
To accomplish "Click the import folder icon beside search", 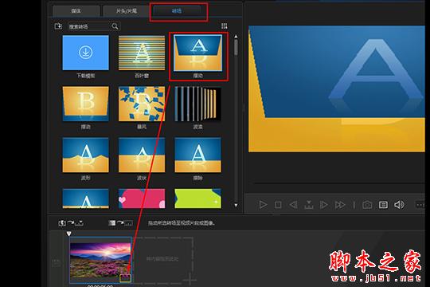I will click(x=58, y=26).
